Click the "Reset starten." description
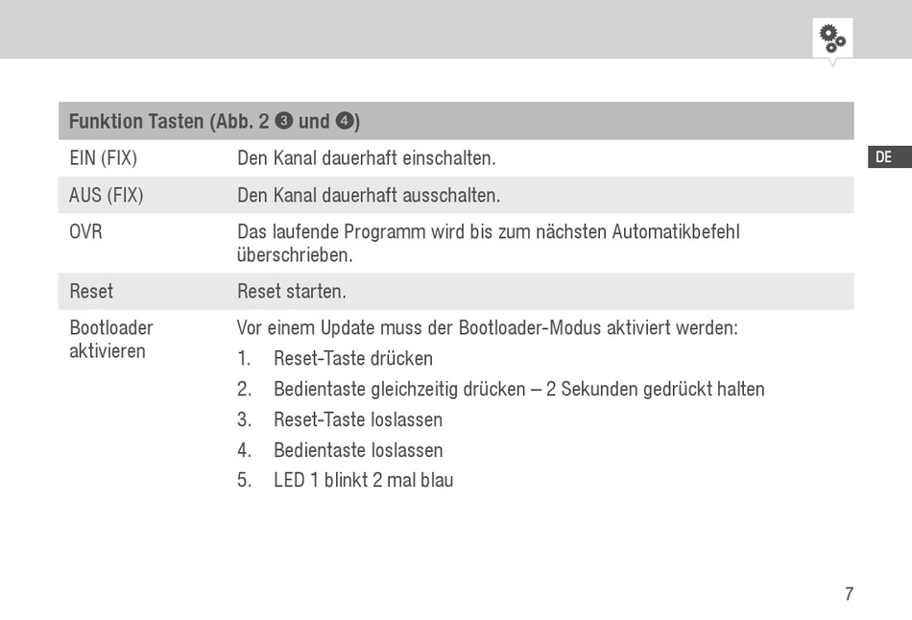This screenshot has width=912, height=620. click(291, 291)
